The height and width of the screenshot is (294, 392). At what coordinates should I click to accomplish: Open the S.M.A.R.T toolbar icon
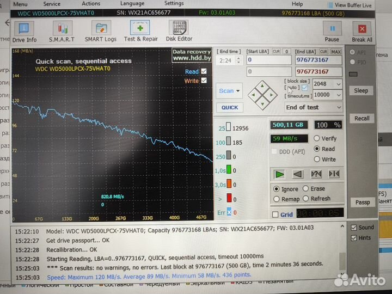click(63, 30)
